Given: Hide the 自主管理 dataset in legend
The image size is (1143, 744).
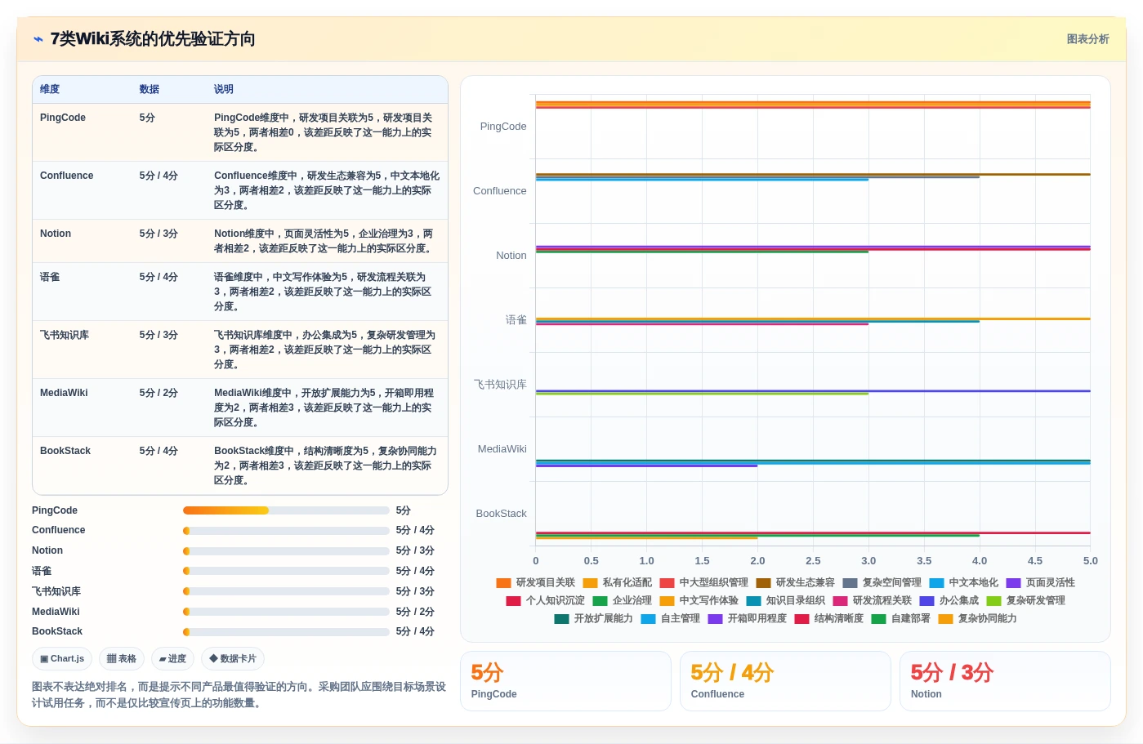Looking at the screenshot, I should [x=670, y=619].
